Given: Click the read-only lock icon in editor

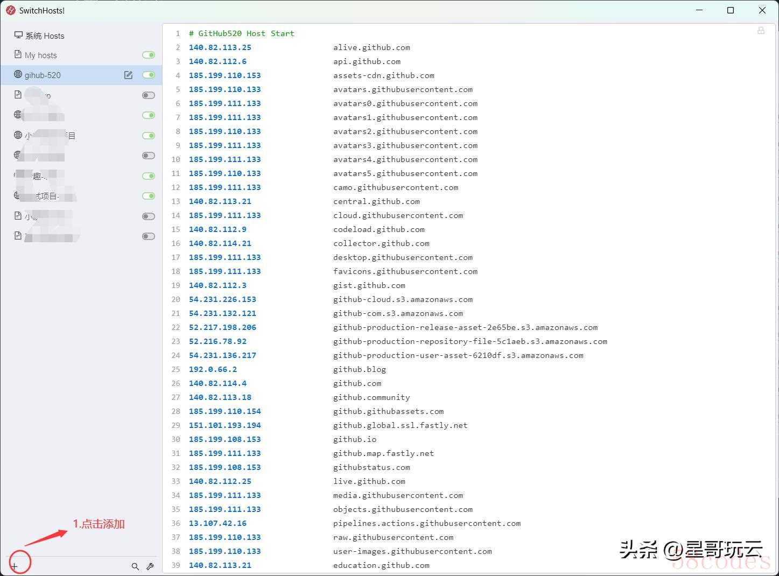Looking at the screenshot, I should point(761,31).
